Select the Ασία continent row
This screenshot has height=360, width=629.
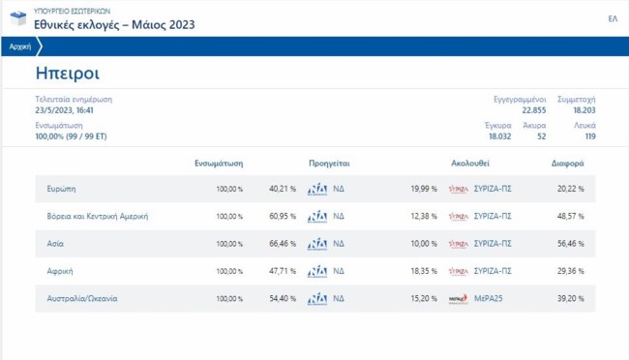(315, 244)
